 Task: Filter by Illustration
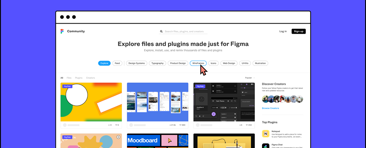260,63
